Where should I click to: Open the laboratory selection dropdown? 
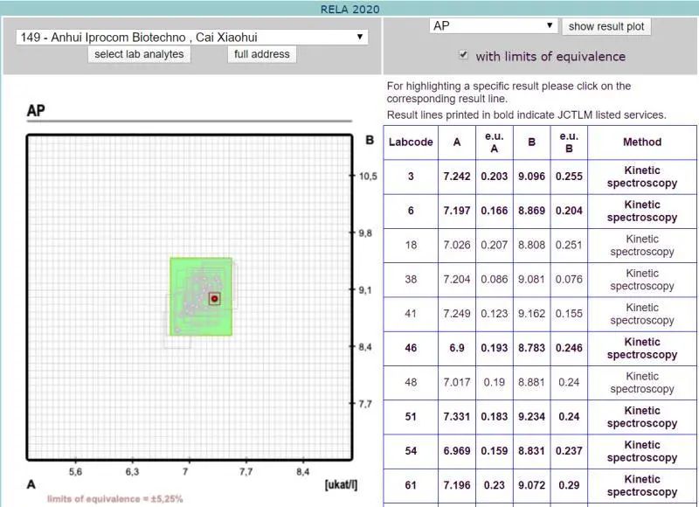point(191,38)
